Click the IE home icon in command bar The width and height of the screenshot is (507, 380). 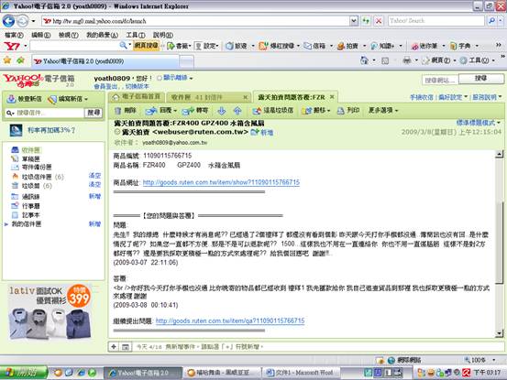coord(365,60)
